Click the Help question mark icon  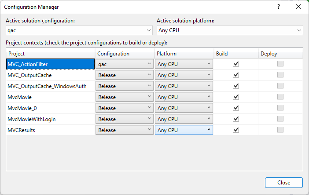point(279,7)
